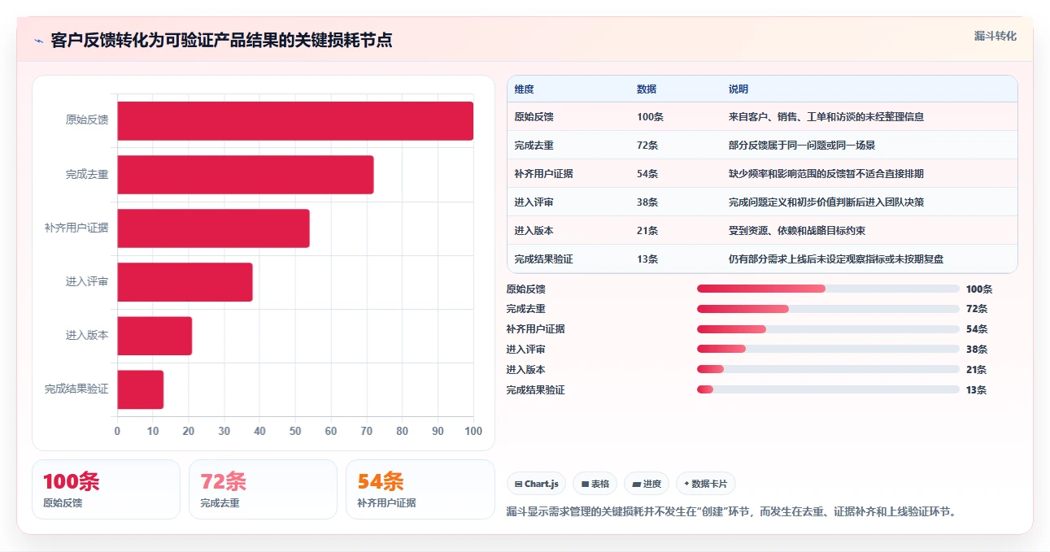This screenshot has width=1050, height=552.
Task: Click the 补齐用户证据 progress bar showing 54条
Action: (828, 329)
